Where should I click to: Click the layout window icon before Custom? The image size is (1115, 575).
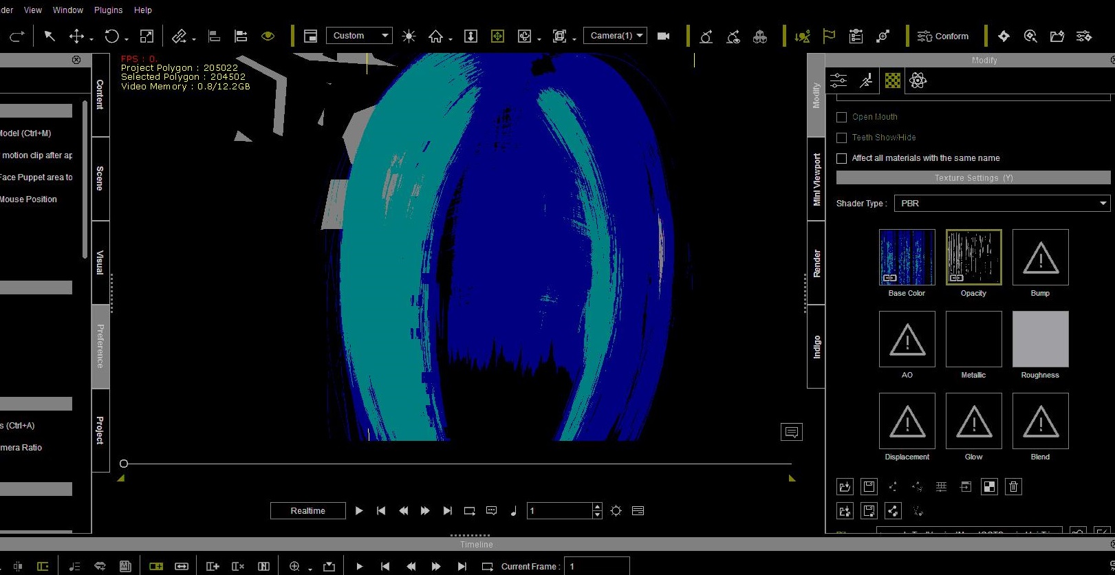(310, 36)
